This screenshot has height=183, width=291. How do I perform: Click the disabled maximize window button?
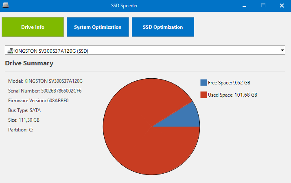pos(263,6)
